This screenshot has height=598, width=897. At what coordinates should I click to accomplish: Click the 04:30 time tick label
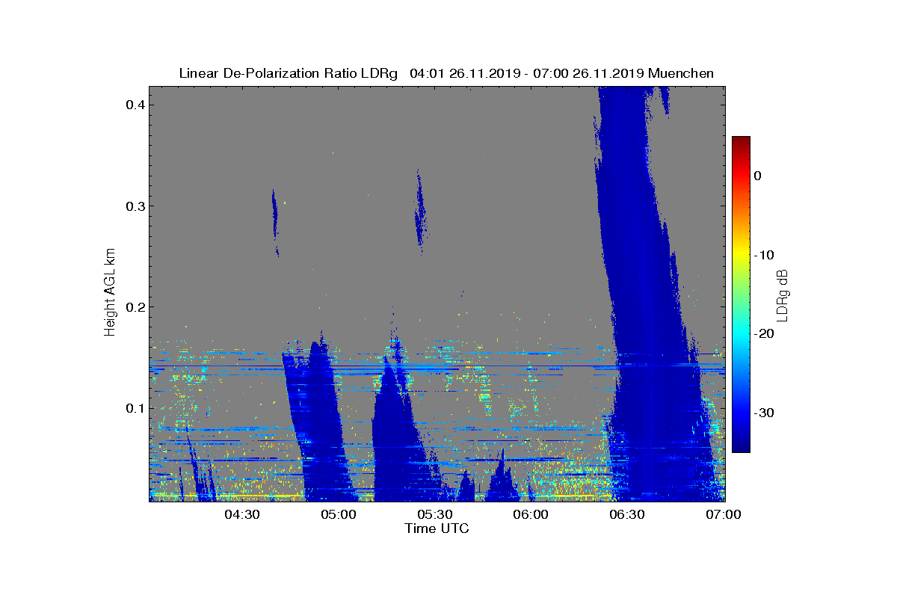tap(242, 514)
